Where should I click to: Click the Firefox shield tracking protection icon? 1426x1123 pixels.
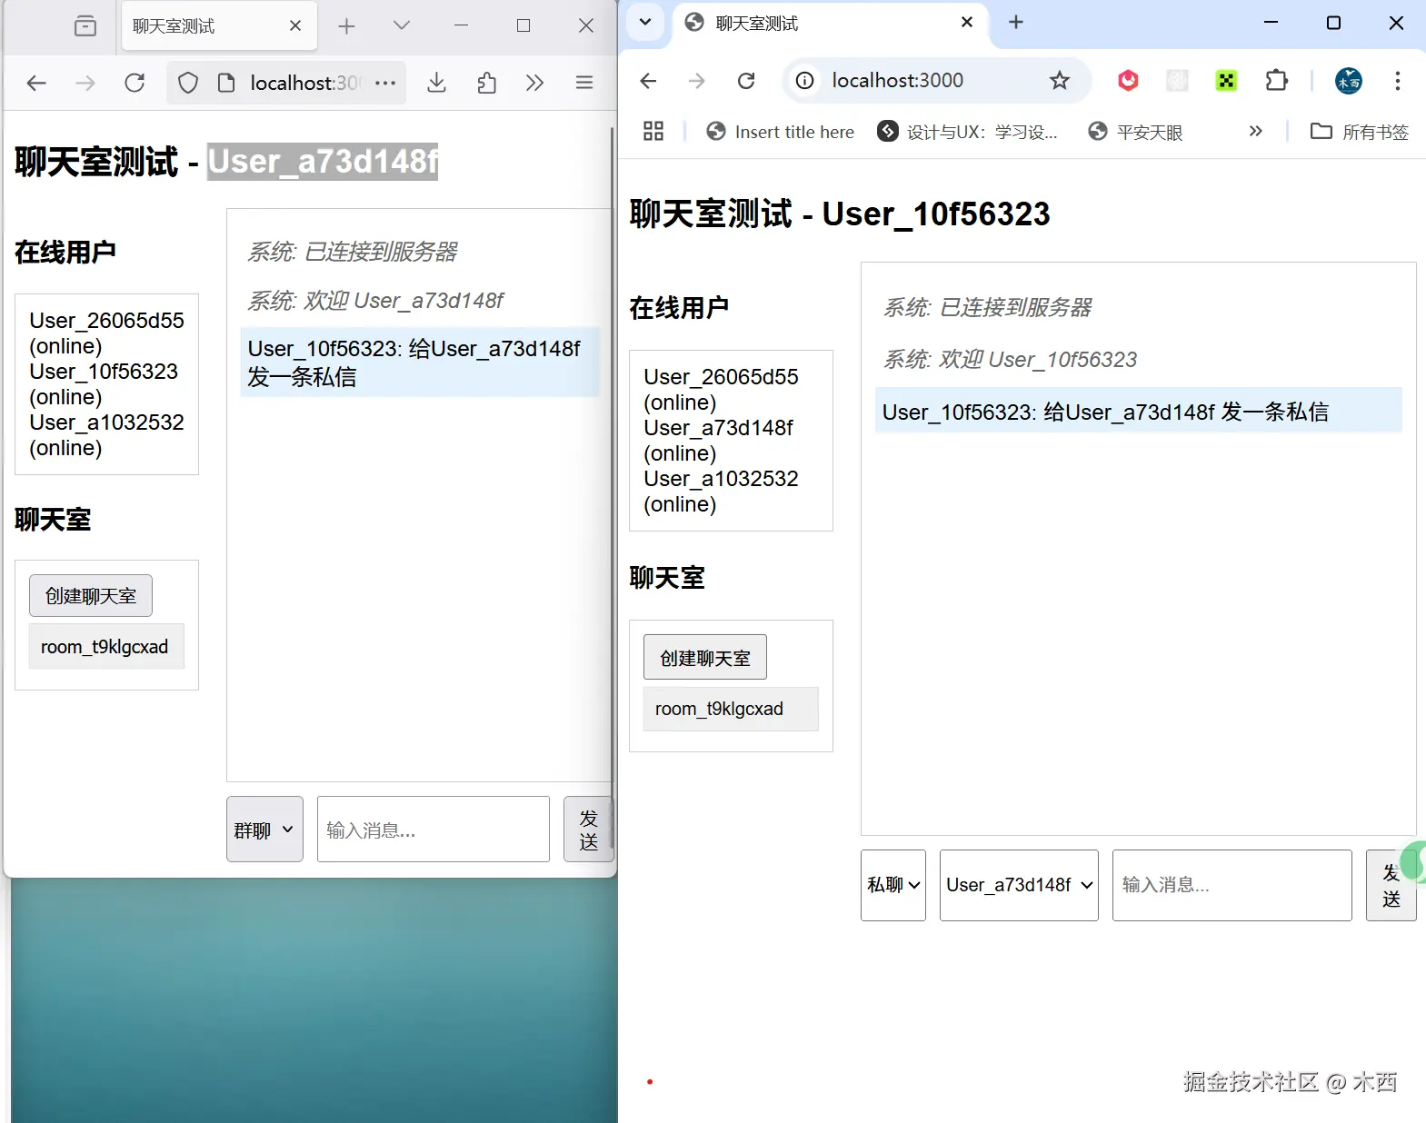tap(188, 83)
